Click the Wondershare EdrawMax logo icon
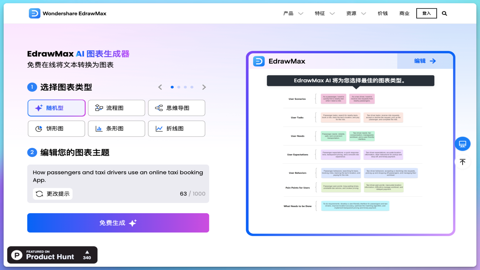Screen dimensions: 480x270 pos(34,13)
